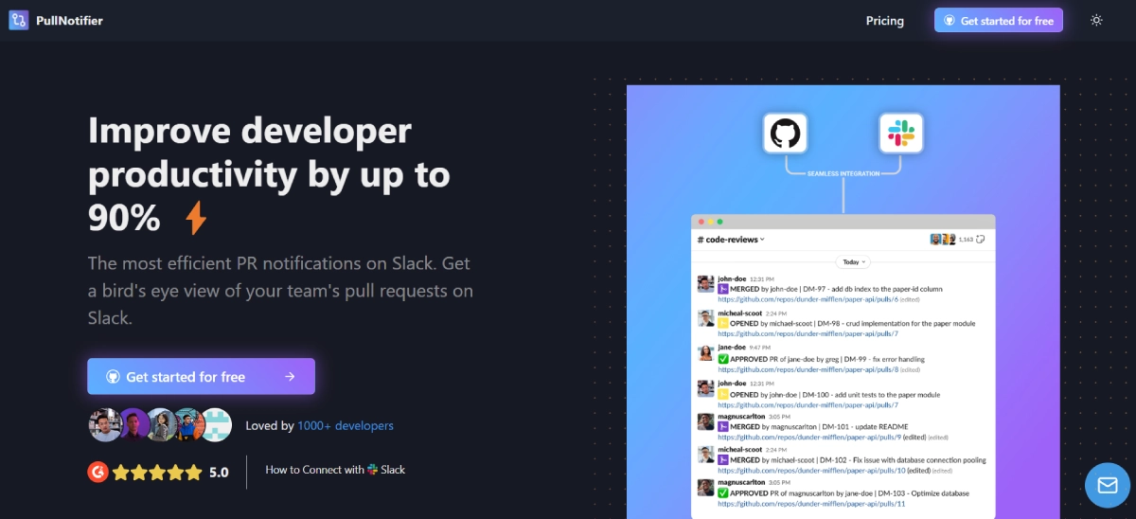Click the lightning bolt icon beside 90%
This screenshot has height=519, width=1136.
click(x=195, y=218)
